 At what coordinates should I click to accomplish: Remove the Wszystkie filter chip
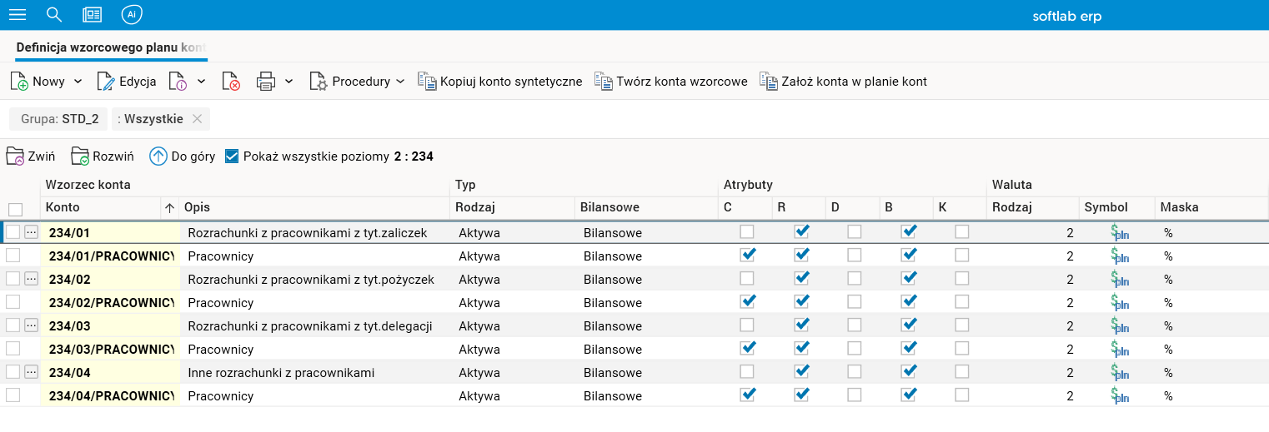pyautogui.click(x=197, y=119)
